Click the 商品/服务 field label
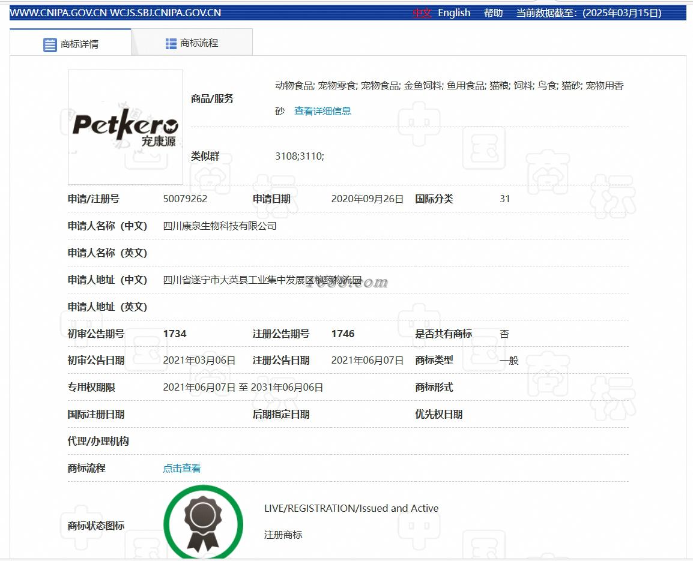The height and width of the screenshot is (561, 693). pos(212,99)
